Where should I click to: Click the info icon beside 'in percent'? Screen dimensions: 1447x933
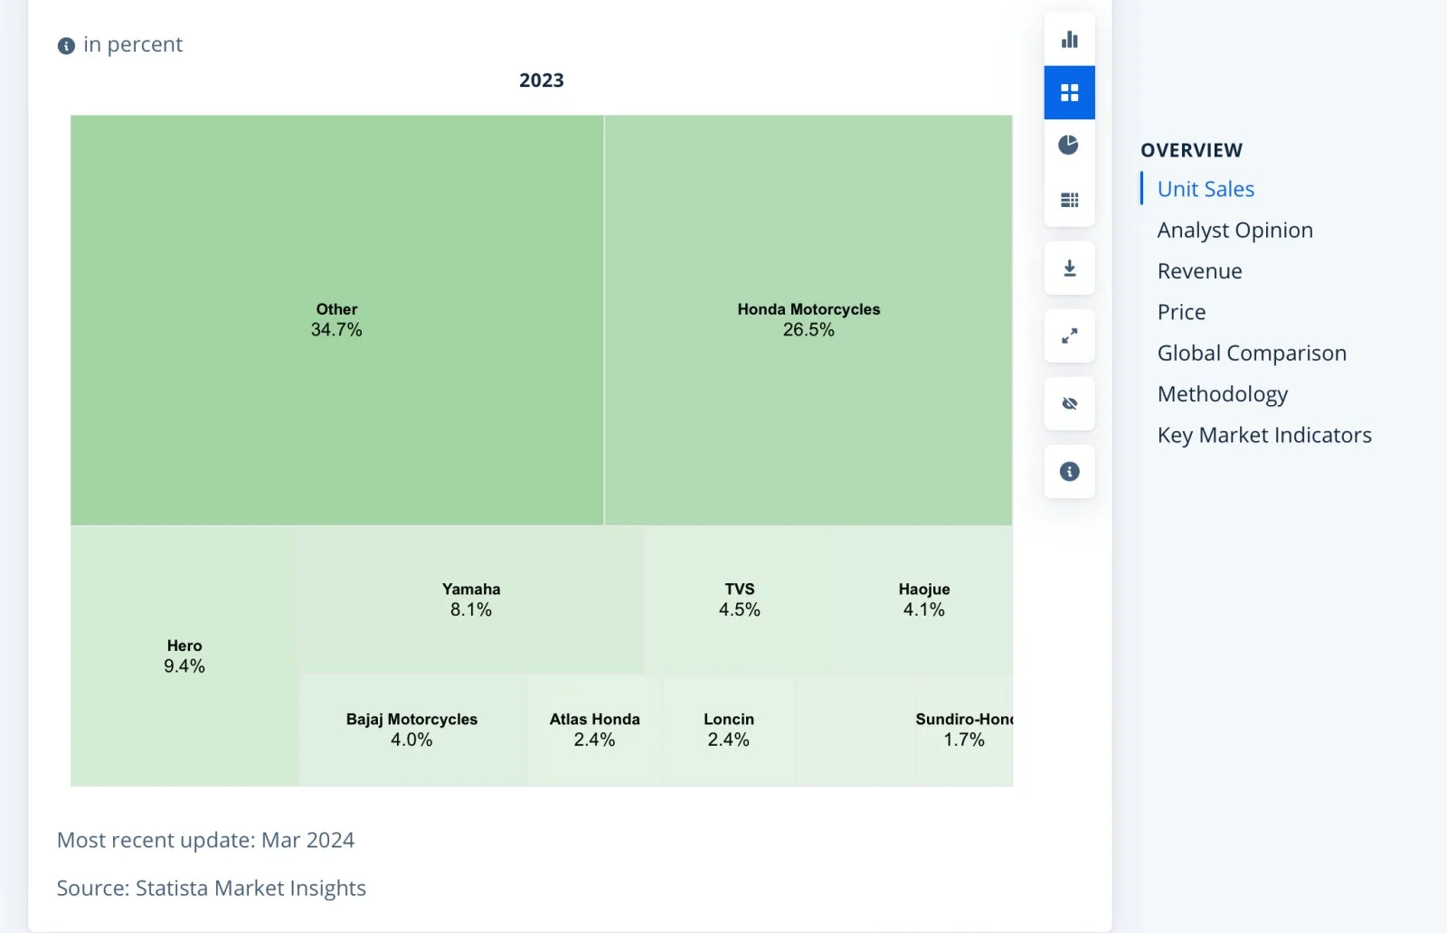point(66,46)
